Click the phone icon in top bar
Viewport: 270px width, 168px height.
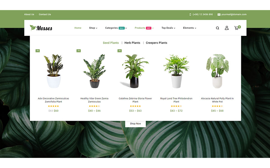[190, 15]
